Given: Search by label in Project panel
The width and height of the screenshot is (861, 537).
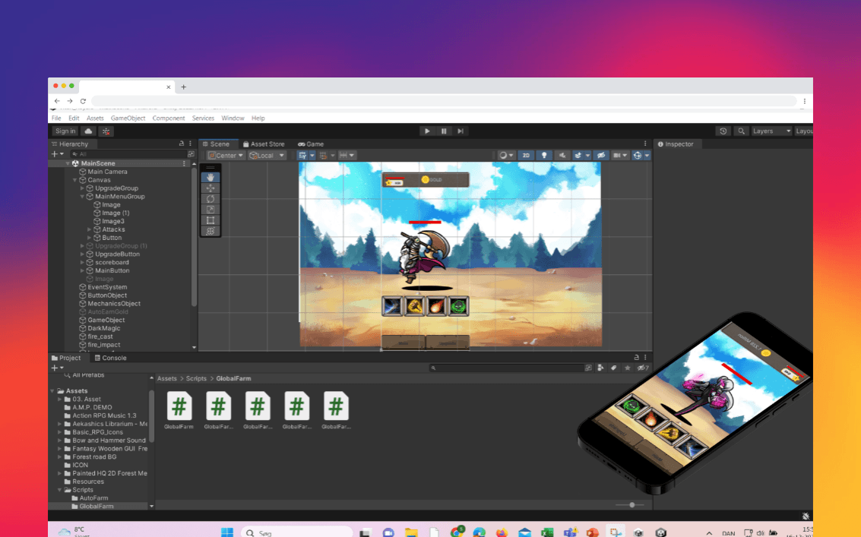Looking at the screenshot, I should [614, 368].
